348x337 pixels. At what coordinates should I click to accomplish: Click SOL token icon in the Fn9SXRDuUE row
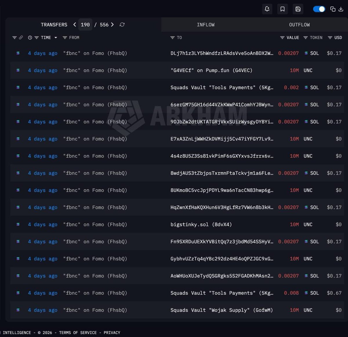[306, 241]
